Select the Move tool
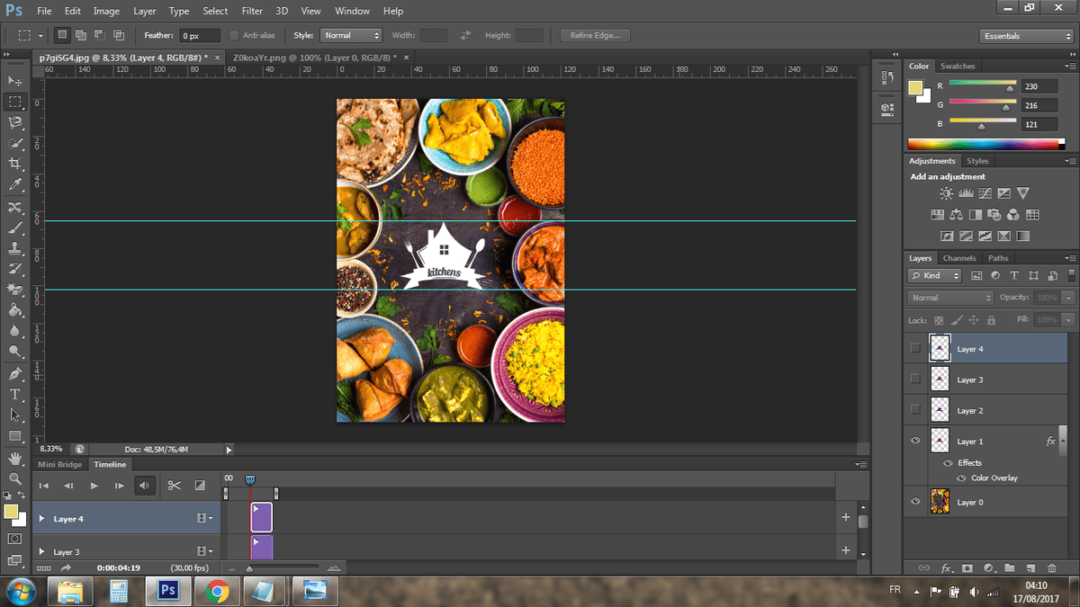Viewport: 1080px width, 607px height. tap(15, 81)
